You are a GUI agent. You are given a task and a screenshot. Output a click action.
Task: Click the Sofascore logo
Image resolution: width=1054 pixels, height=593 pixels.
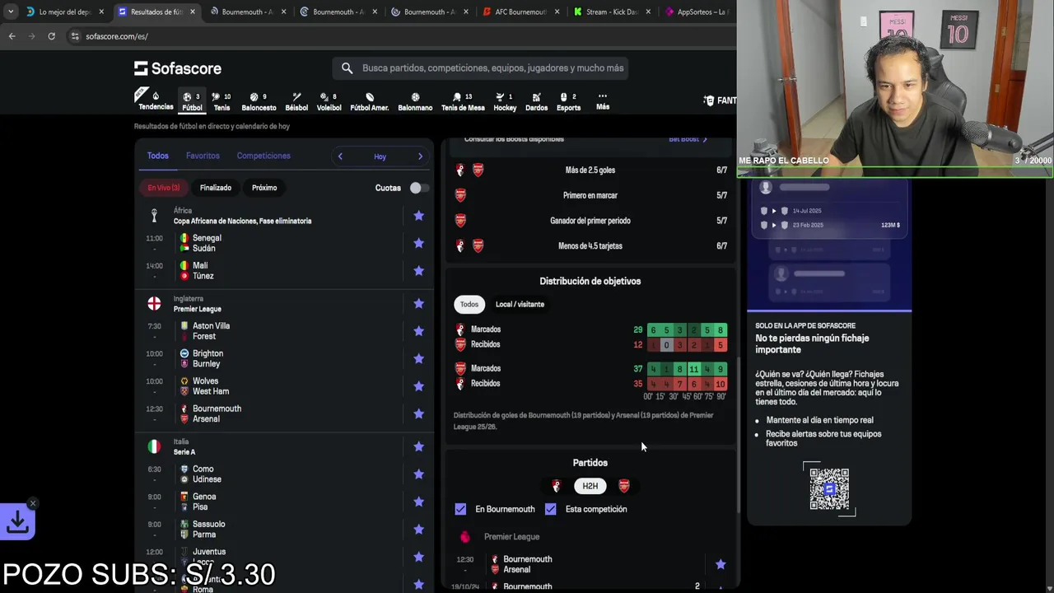pyautogui.click(x=178, y=68)
